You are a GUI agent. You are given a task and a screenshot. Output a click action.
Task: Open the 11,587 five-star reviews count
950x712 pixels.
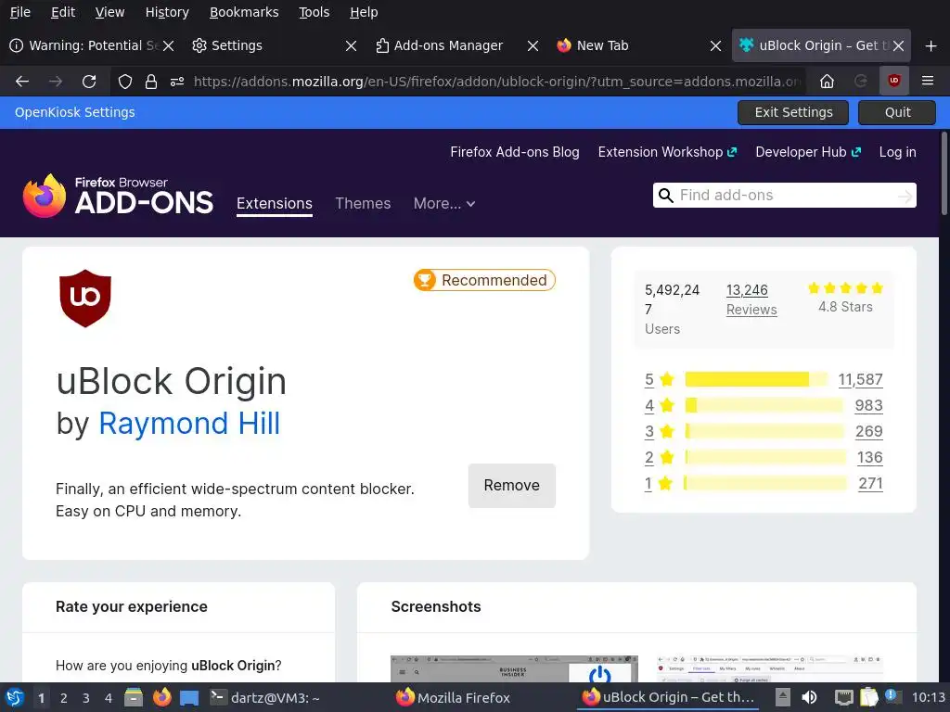click(860, 379)
